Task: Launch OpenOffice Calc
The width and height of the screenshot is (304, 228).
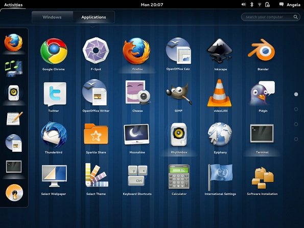Action: [x=178, y=51]
